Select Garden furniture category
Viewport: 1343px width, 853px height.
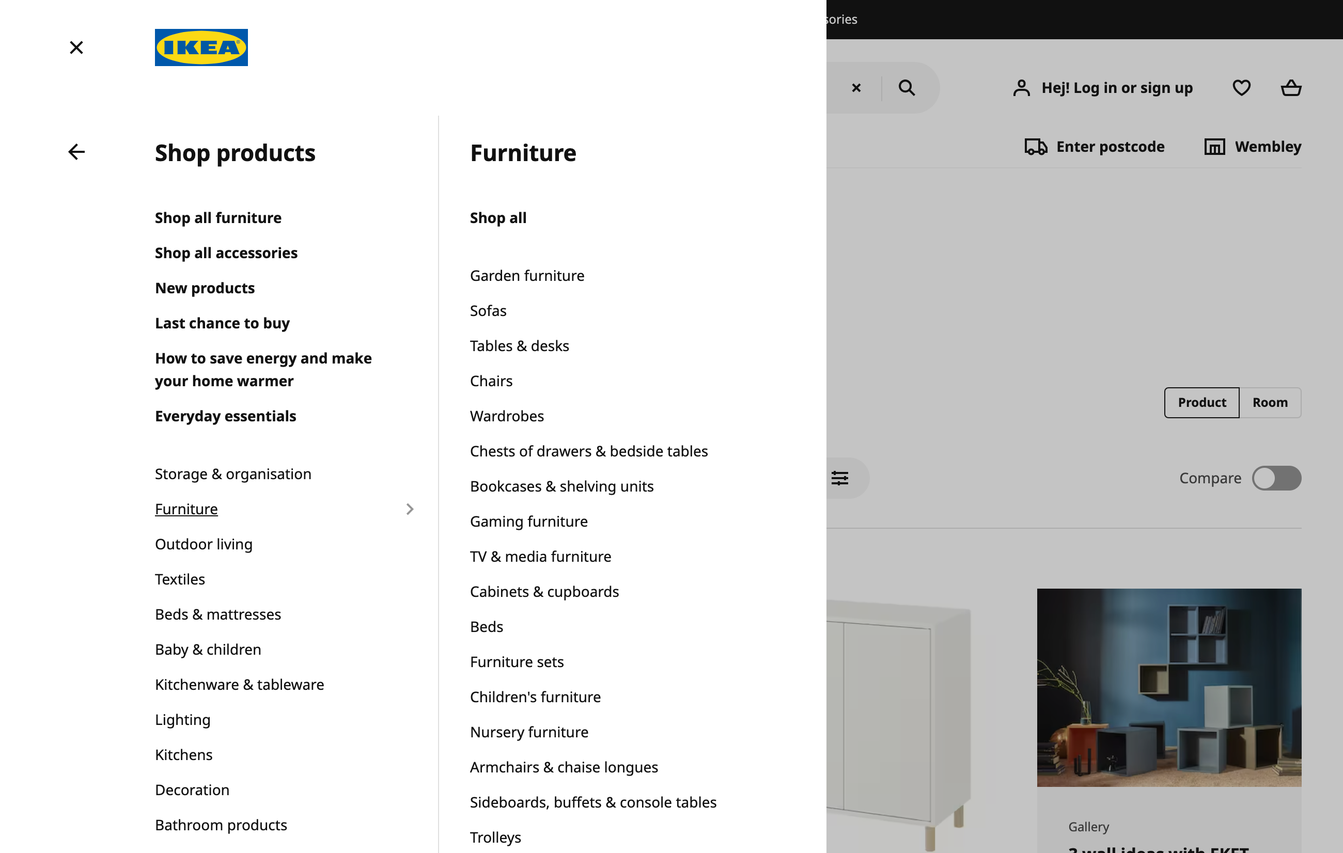[x=527, y=275]
